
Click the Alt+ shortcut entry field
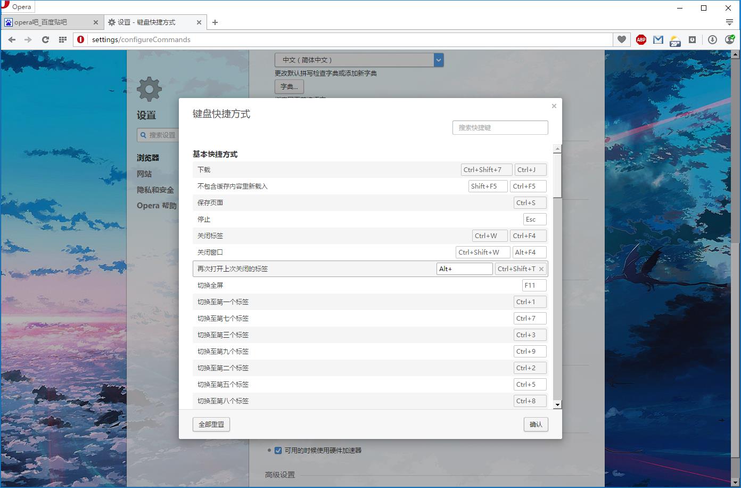point(464,269)
